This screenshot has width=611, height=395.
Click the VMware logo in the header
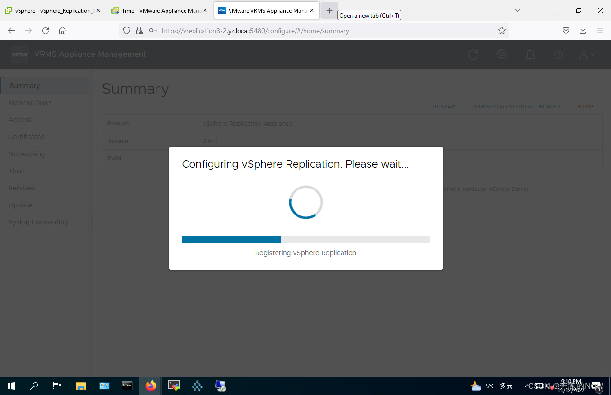[x=20, y=54]
